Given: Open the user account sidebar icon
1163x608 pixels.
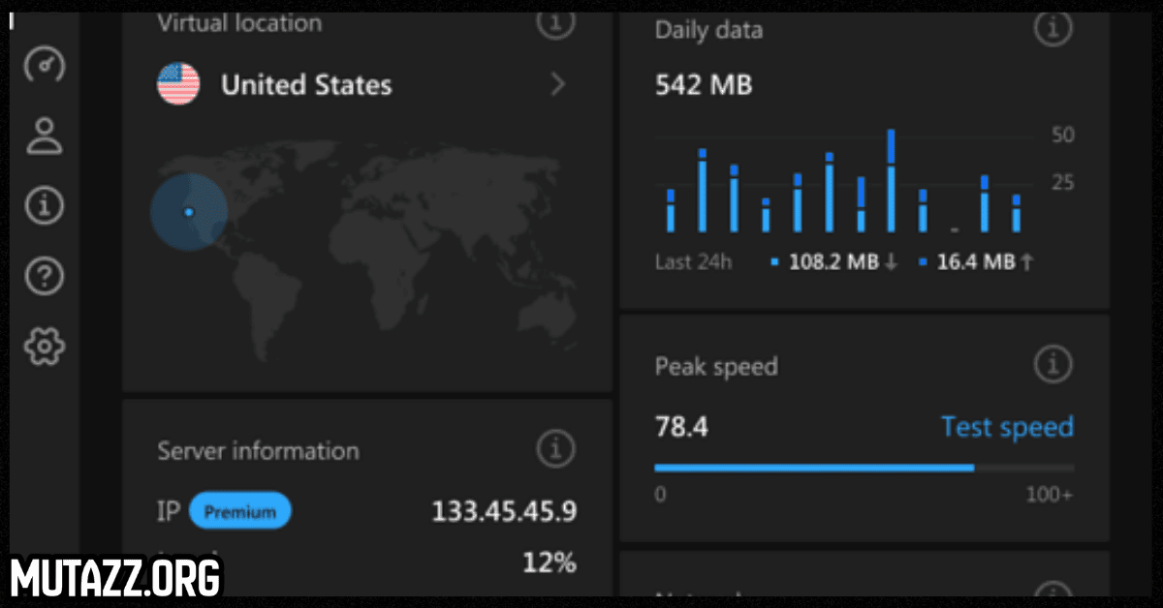Looking at the screenshot, I should pyautogui.click(x=44, y=136).
